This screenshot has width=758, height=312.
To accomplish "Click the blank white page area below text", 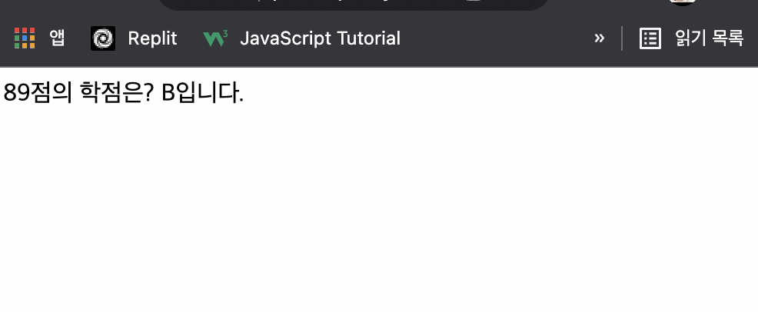I will [x=377, y=215].
